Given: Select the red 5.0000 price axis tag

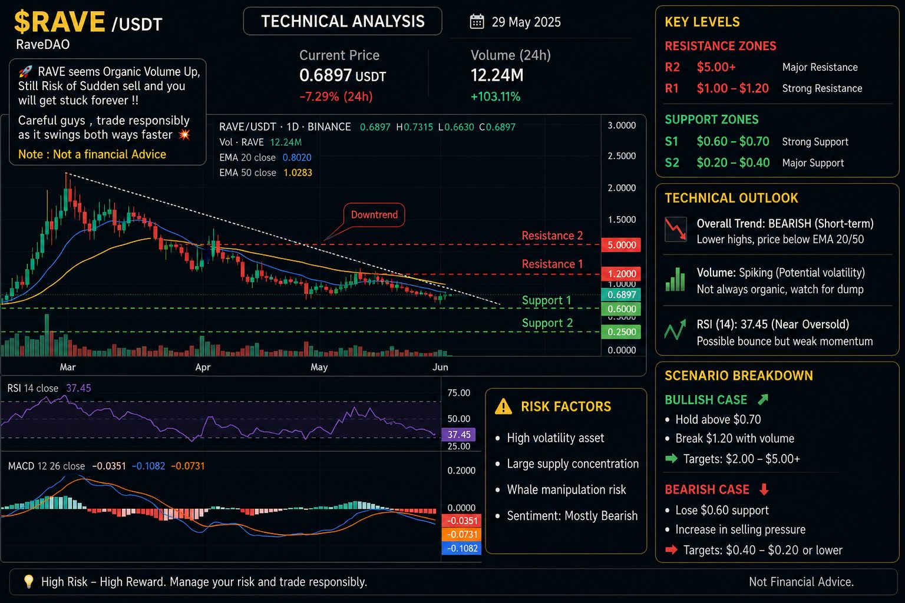Looking at the screenshot, I should click(621, 245).
